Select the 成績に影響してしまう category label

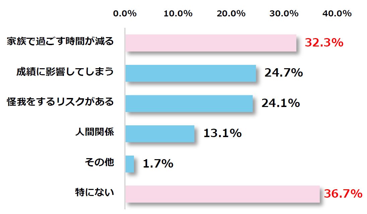tap(65, 72)
